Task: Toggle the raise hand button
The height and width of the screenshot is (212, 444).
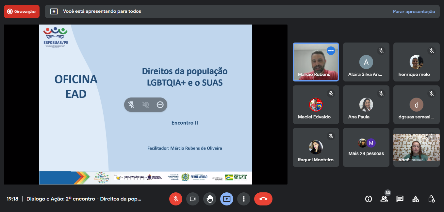Action: point(210,199)
